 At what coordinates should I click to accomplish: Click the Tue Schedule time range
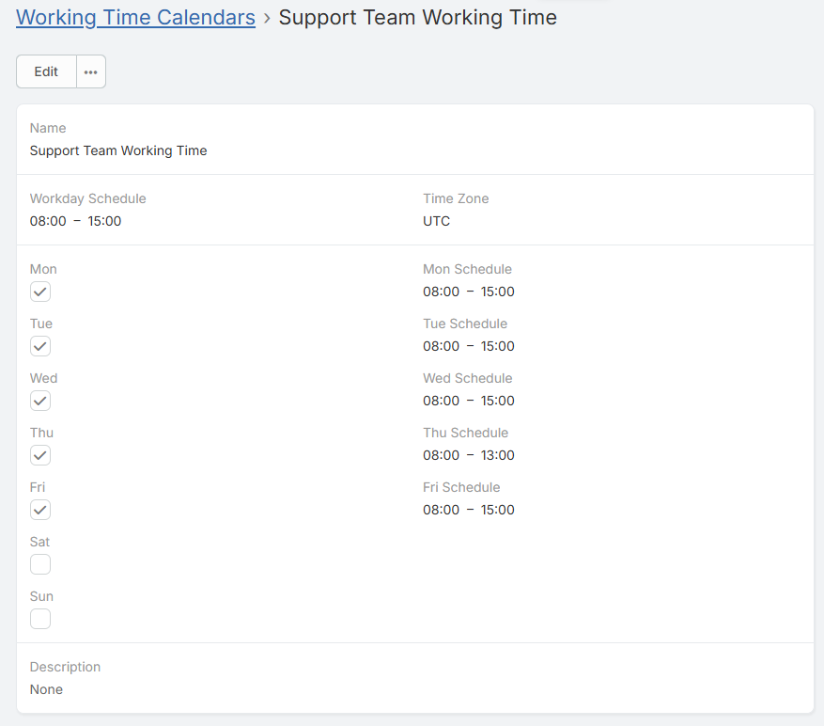pos(469,346)
